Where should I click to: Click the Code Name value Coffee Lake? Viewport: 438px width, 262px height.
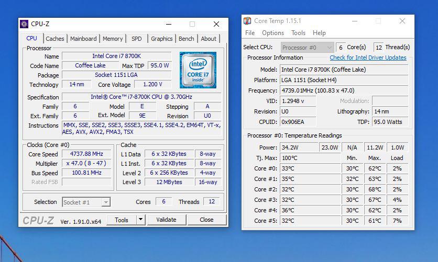tap(90, 65)
